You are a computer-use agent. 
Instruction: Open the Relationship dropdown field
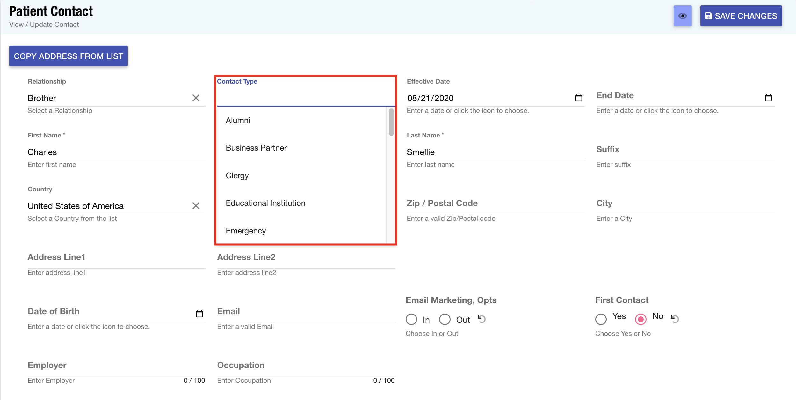[108, 98]
